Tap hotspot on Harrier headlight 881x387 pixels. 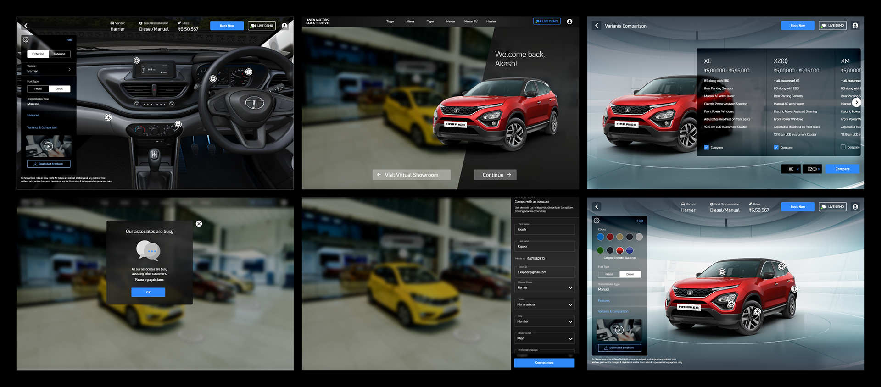click(731, 303)
